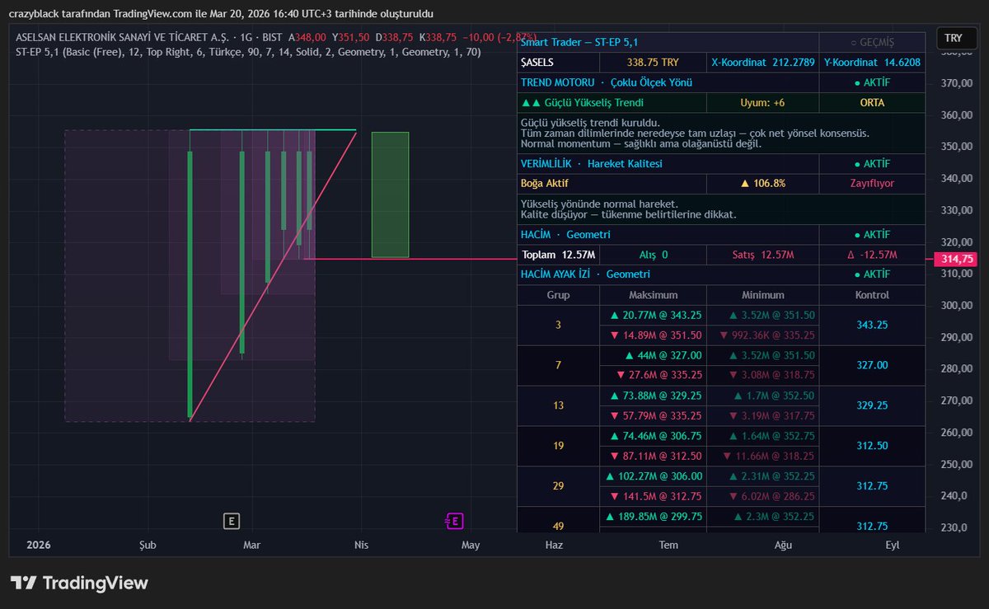This screenshot has height=609, width=989.
Task: Click the 343.25 Kontrol value
Action: 872,326
